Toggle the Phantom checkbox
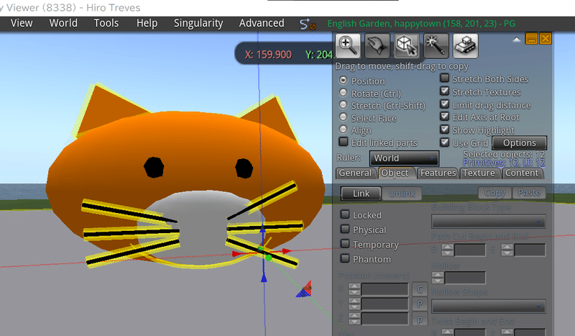The width and height of the screenshot is (575, 336). pyautogui.click(x=345, y=258)
